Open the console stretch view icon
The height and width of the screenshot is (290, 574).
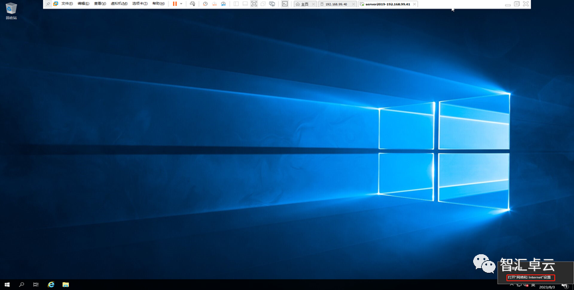tap(272, 4)
